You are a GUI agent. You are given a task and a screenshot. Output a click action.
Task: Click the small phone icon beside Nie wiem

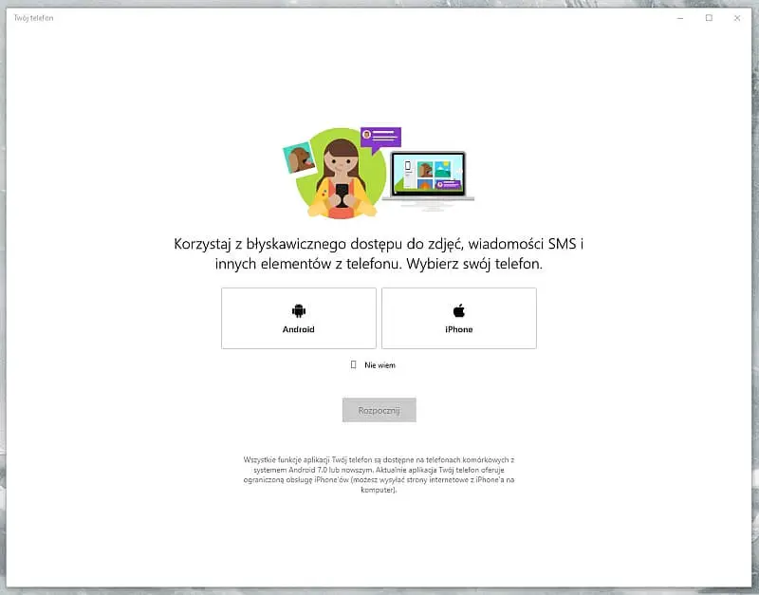354,364
